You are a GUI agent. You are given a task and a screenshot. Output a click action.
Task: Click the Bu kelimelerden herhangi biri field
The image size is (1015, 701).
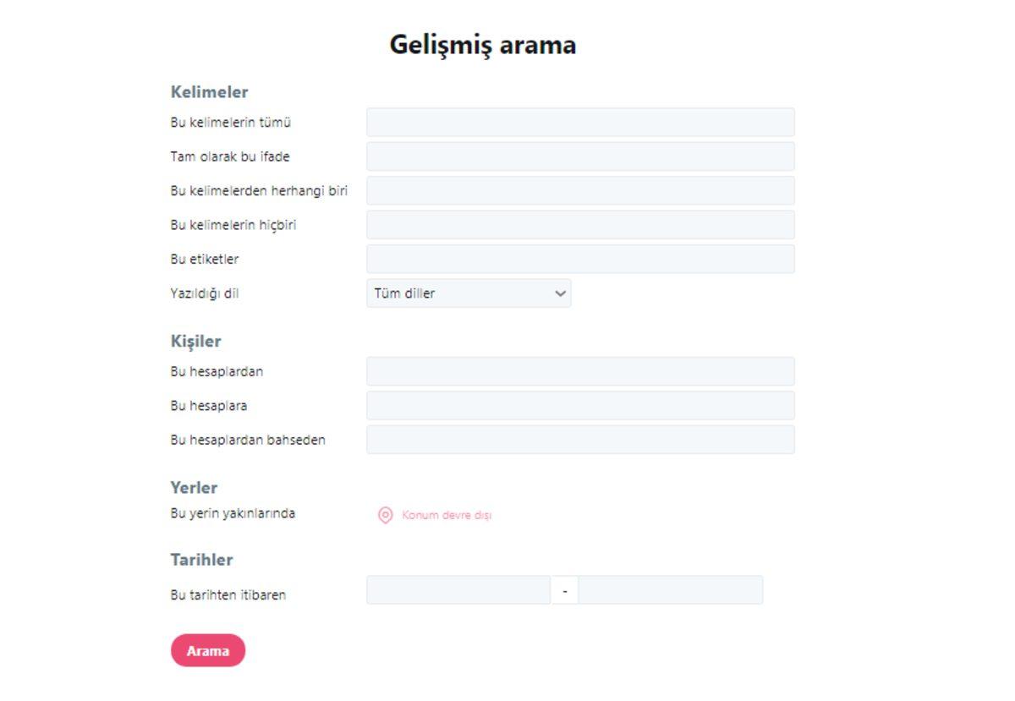(x=579, y=190)
